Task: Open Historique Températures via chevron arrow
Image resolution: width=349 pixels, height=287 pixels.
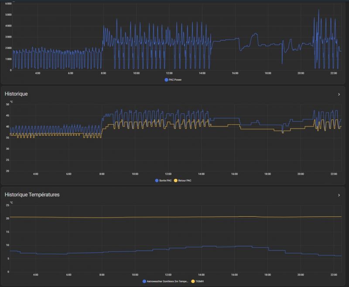Action: pos(339,195)
